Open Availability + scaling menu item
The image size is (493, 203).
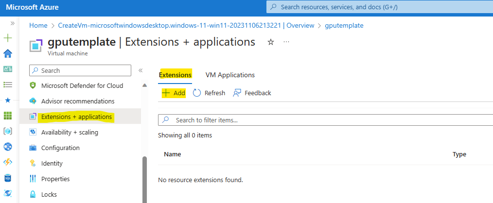pos(70,132)
